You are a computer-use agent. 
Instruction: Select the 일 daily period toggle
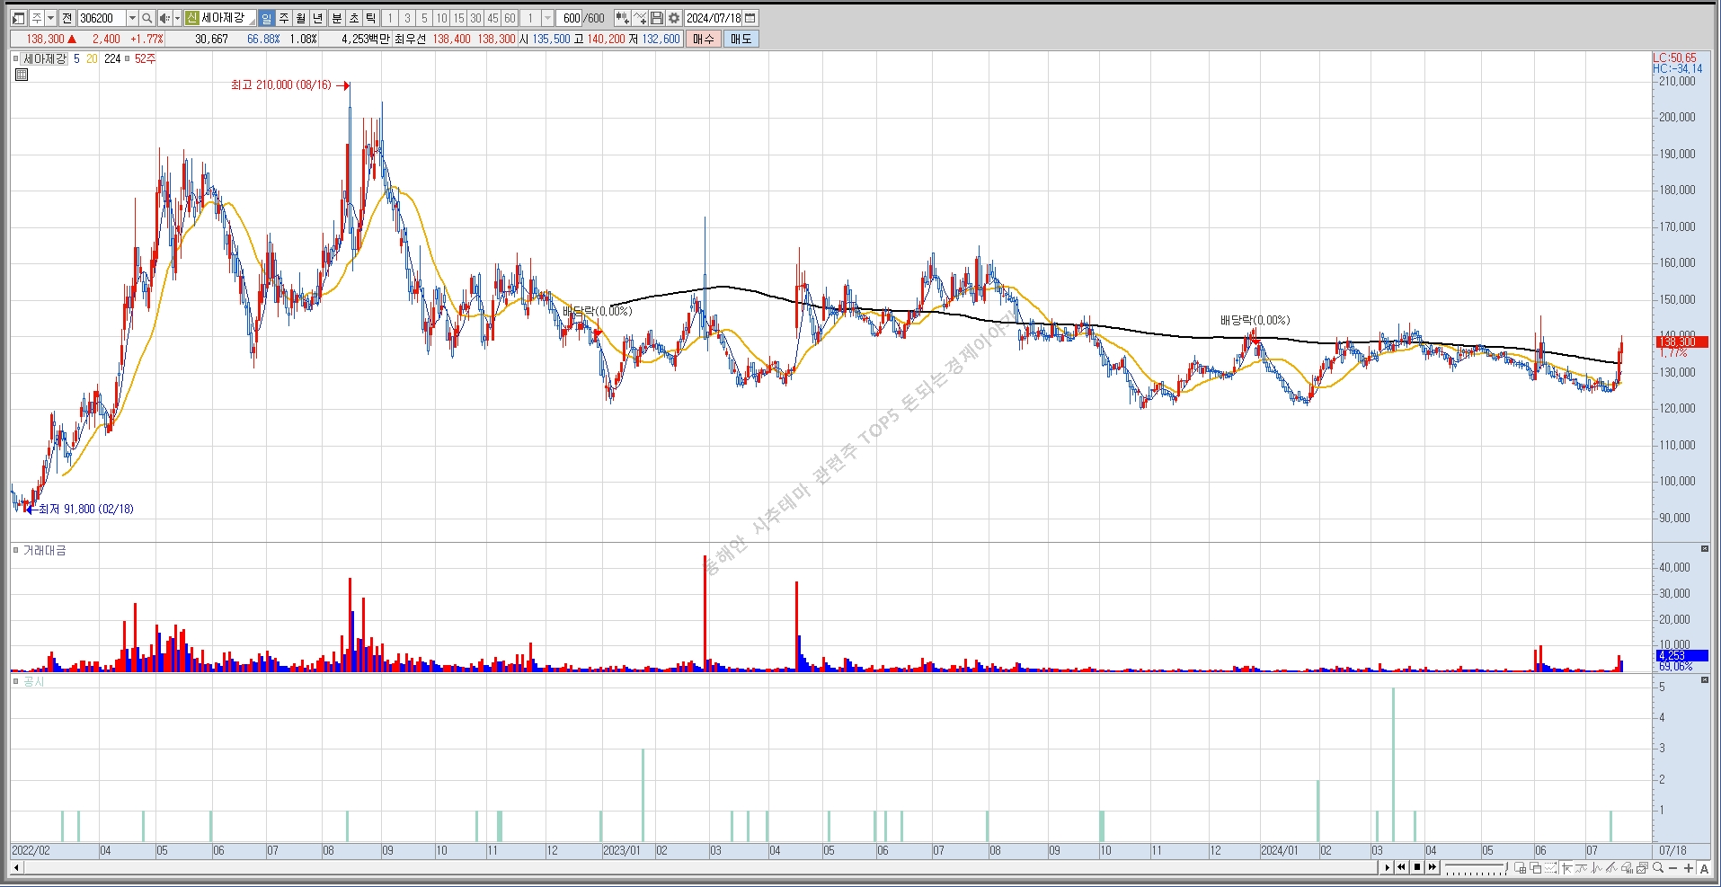tap(266, 18)
